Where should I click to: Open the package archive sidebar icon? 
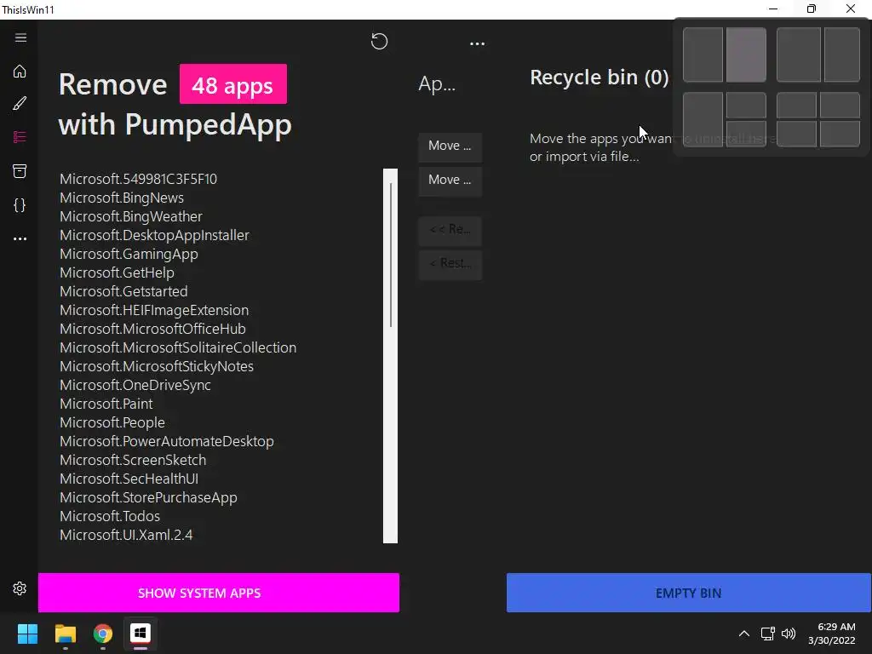[20, 170]
